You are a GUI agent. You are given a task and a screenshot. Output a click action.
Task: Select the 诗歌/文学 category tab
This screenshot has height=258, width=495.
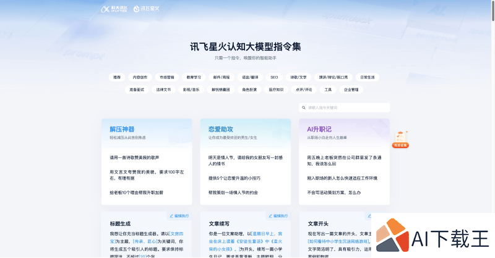(x=298, y=77)
